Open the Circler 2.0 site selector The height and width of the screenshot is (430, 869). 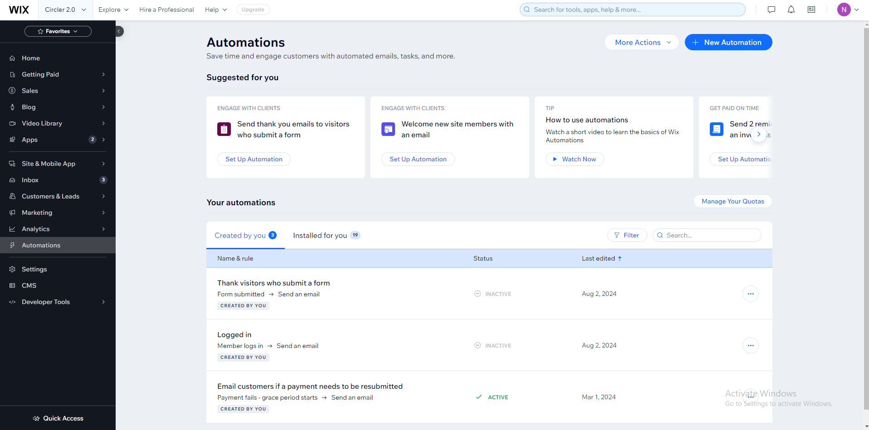click(x=65, y=10)
